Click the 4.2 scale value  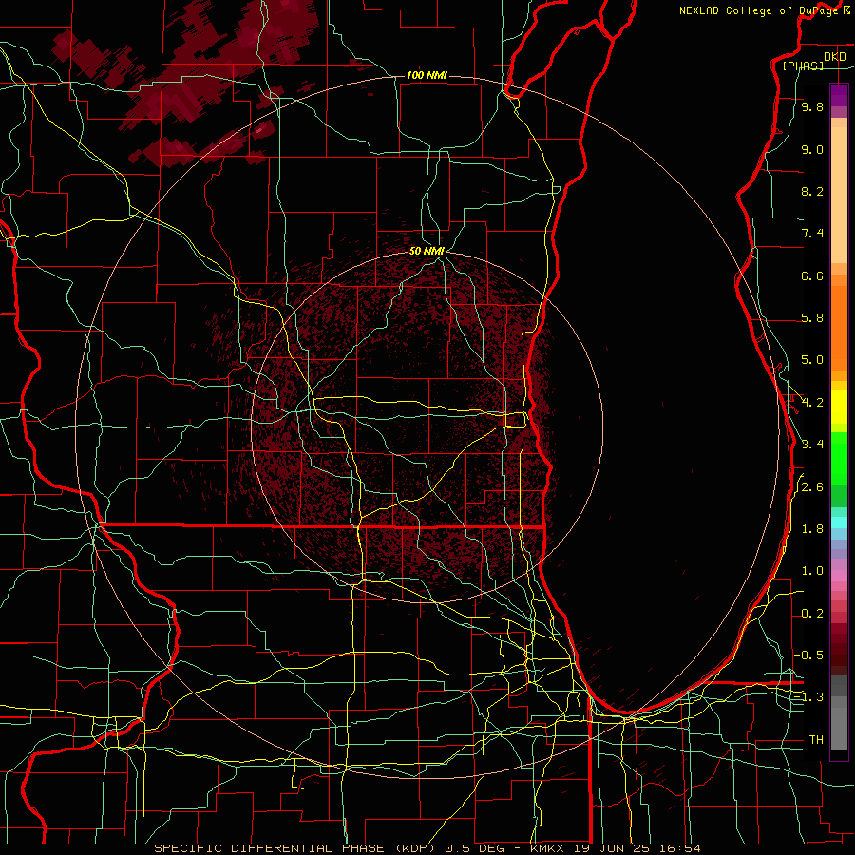point(812,403)
